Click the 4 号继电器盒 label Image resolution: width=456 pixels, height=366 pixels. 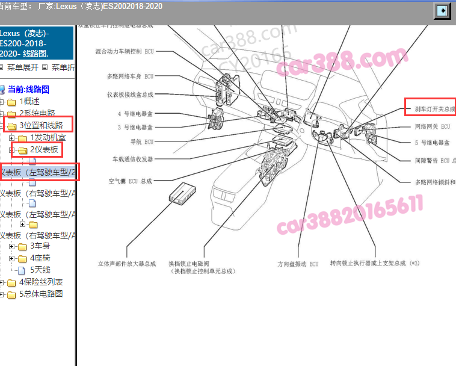pyautogui.click(x=135, y=114)
